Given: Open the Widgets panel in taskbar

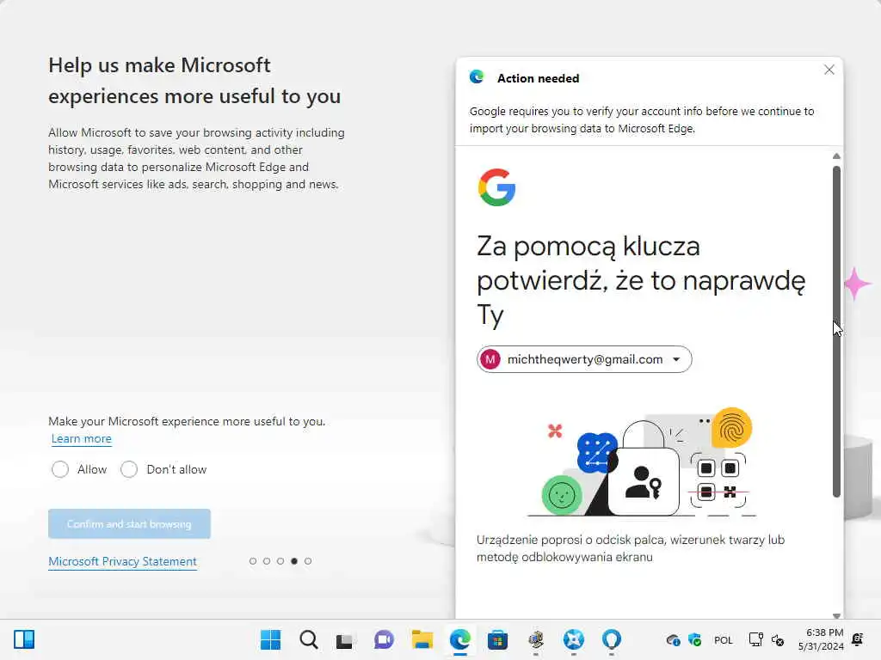Looking at the screenshot, I should click(24, 639).
